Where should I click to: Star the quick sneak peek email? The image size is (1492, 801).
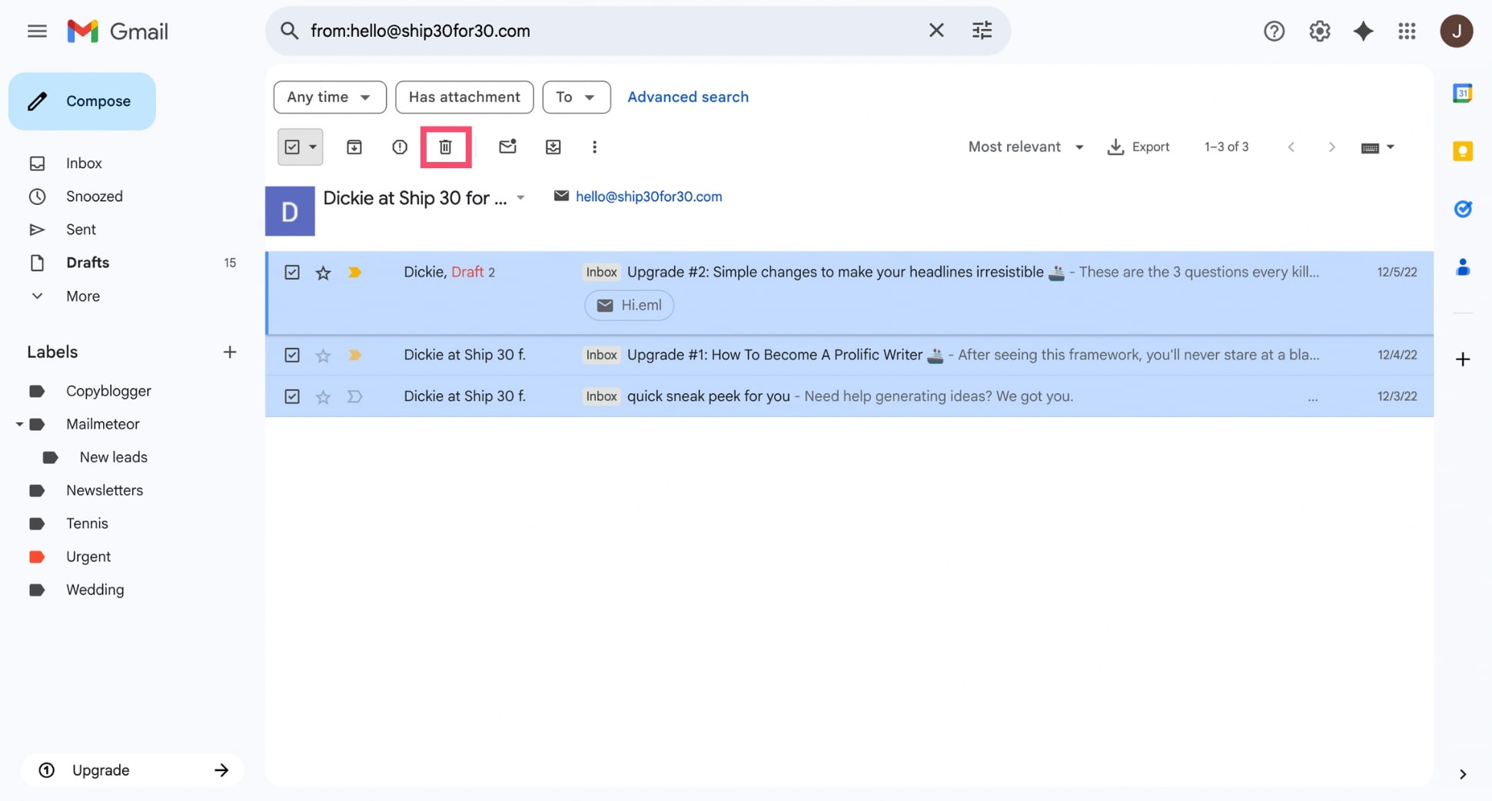click(323, 397)
